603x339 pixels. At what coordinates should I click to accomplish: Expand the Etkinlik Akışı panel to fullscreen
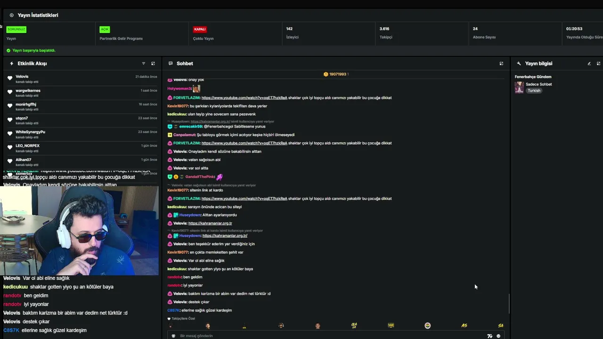[153, 64]
